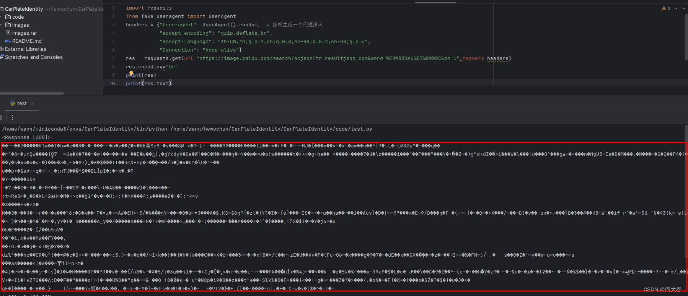Click the "Accept-Language" header line
Image resolution: width=688 pixels, height=296 pixels.
[265, 42]
